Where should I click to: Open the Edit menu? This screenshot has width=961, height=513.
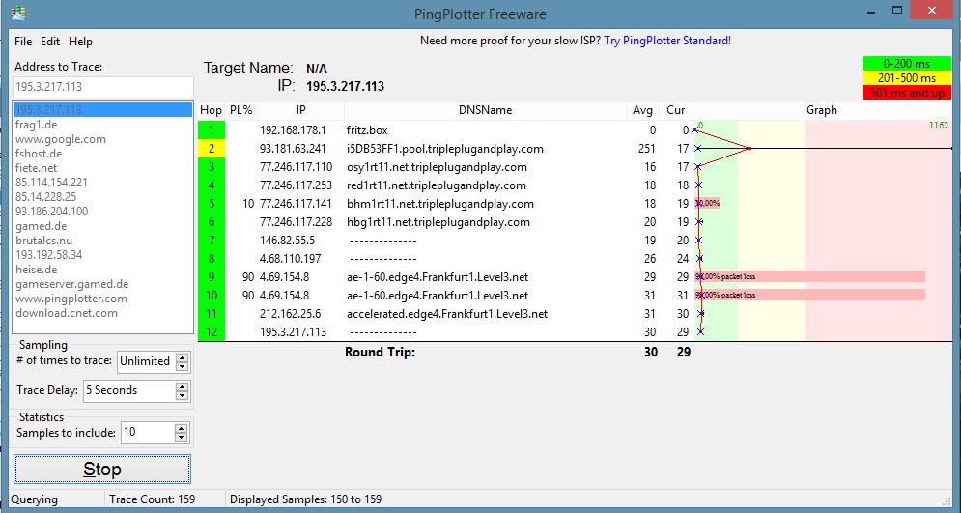(x=50, y=42)
